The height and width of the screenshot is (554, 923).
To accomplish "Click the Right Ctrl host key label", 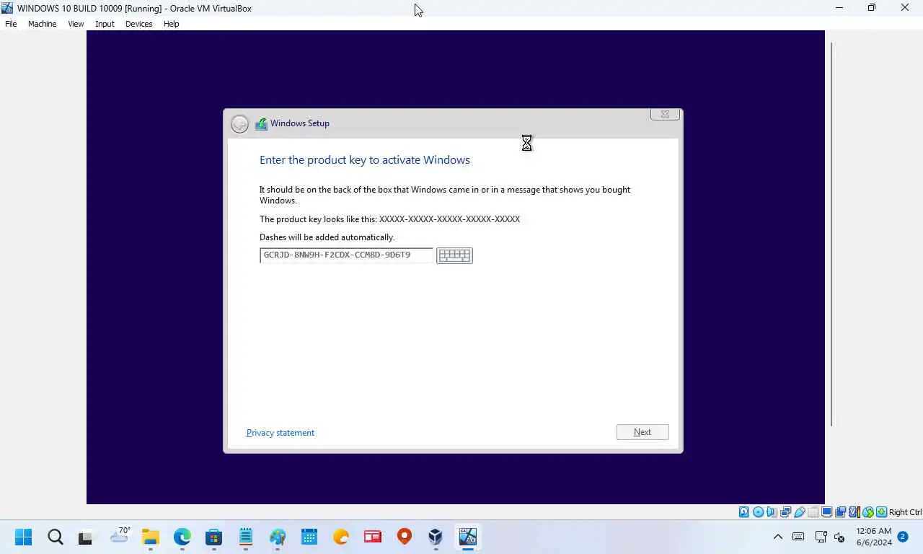I will [905, 512].
